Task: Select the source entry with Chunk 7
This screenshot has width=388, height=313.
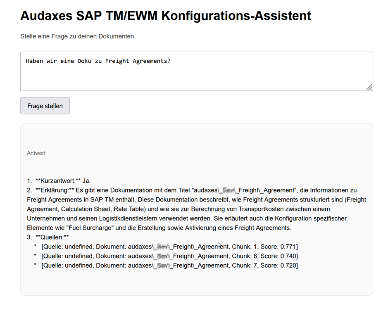Action: [169, 266]
